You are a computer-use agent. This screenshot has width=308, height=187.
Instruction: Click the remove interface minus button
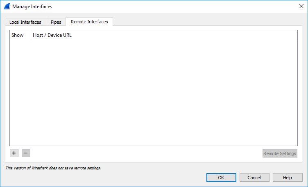pyautogui.click(x=26, y=153)
